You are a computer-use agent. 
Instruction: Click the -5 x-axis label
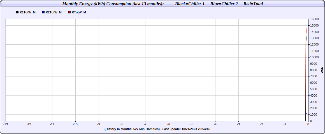192,124
